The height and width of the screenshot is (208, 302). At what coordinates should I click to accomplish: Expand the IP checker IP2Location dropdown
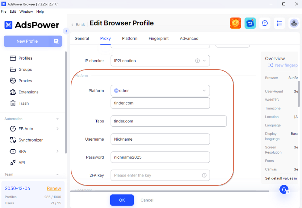pyautogui.click(x=204, y=61)
